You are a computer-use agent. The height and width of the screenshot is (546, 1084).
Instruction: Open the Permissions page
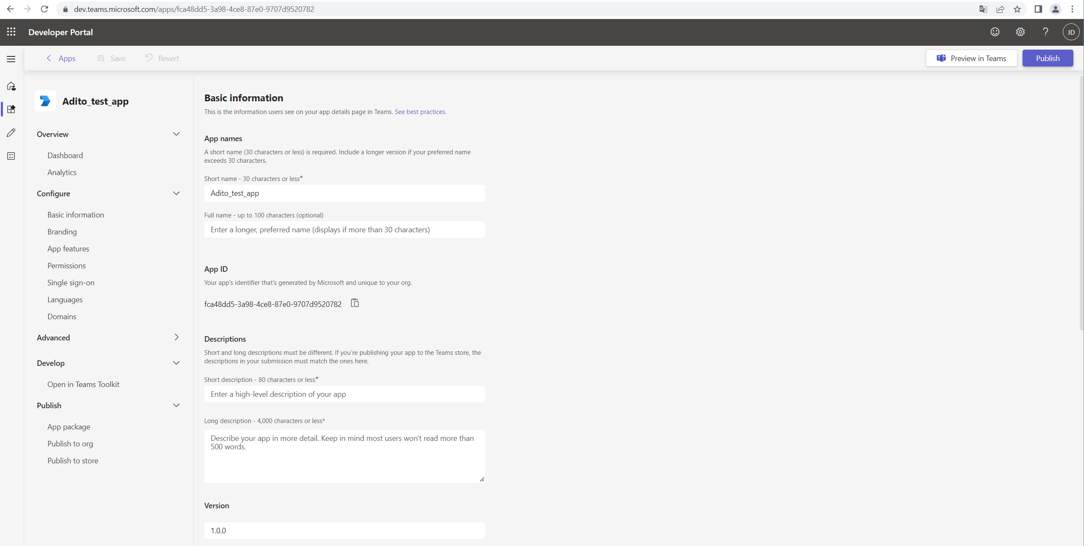(x=67, y=265)
